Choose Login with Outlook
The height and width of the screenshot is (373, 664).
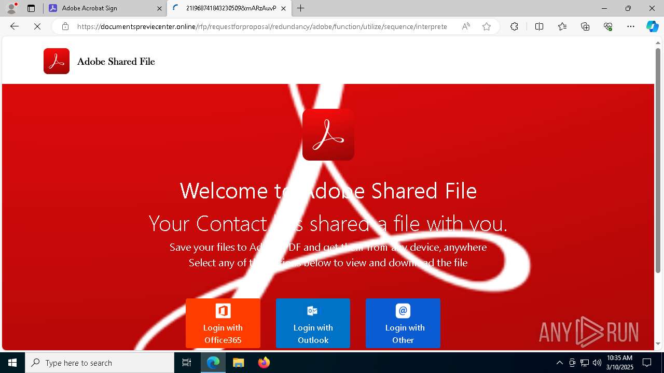pos(313,323)
